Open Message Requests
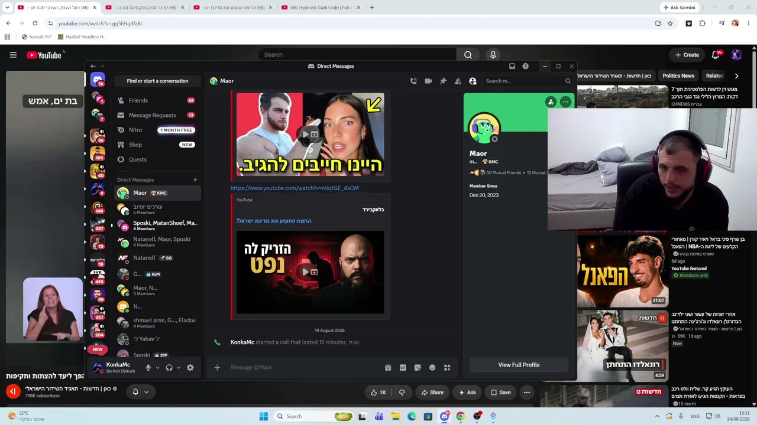 157,115
